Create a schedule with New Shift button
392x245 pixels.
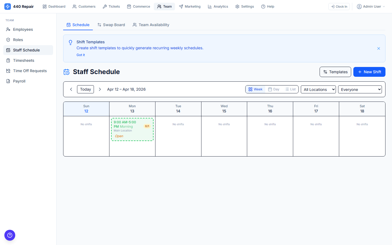coord(369,72)
